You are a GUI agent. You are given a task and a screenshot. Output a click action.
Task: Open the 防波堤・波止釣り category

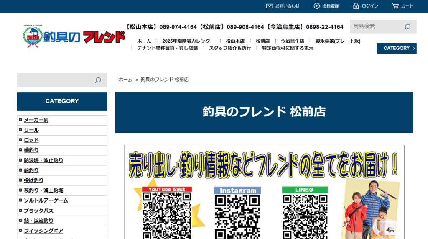click(43, 160)
